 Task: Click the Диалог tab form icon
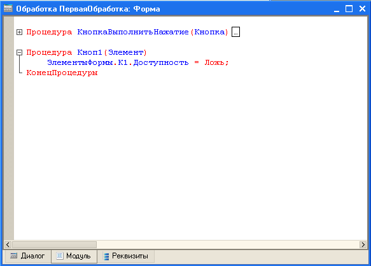click(x=13, y=256)
